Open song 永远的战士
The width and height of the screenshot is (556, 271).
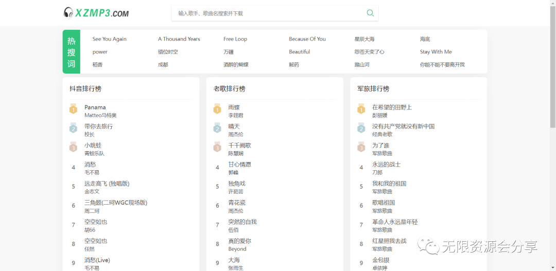(x=387, y=165)
